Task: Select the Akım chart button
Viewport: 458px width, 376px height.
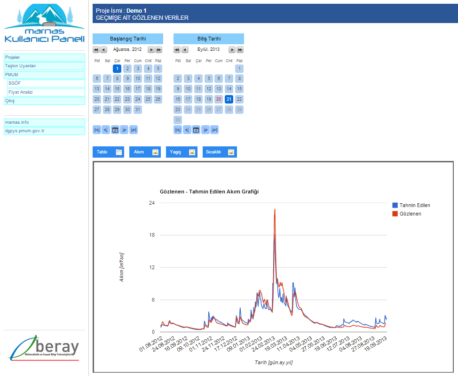Action: coord(145,152)
